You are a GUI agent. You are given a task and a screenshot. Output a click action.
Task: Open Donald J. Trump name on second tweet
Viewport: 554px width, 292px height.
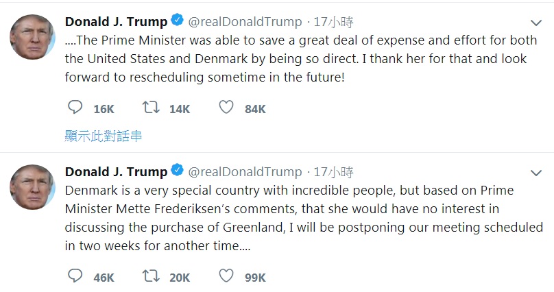(117, 172)
